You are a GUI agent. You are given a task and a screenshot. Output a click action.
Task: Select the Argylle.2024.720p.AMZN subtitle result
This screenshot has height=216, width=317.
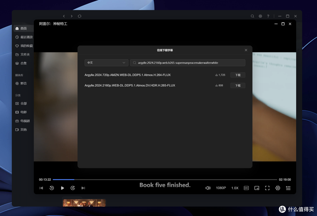tap(128, 75)
